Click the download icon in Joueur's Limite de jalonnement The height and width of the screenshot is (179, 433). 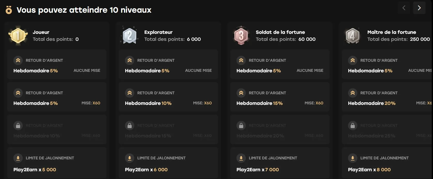[18, 158]
